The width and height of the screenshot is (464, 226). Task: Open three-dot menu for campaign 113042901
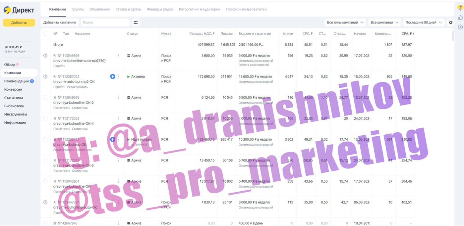pyautogui.click(x=119, y=181)
